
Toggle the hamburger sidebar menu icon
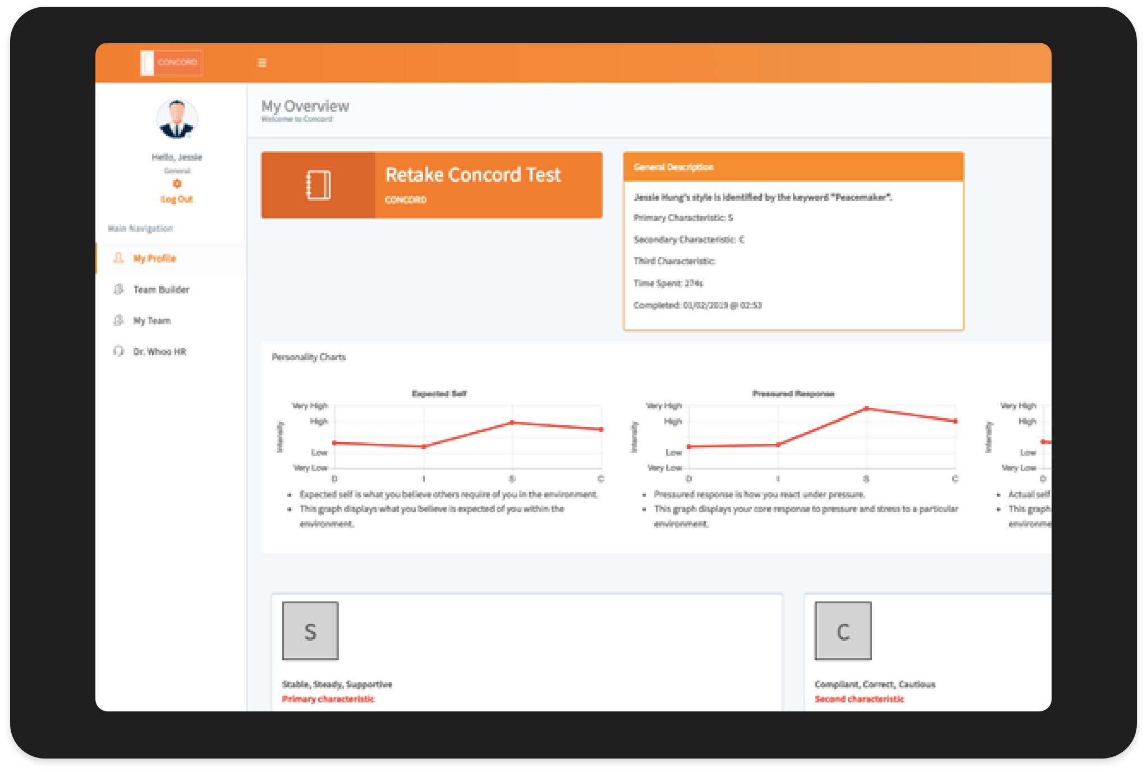coord(262,63)
